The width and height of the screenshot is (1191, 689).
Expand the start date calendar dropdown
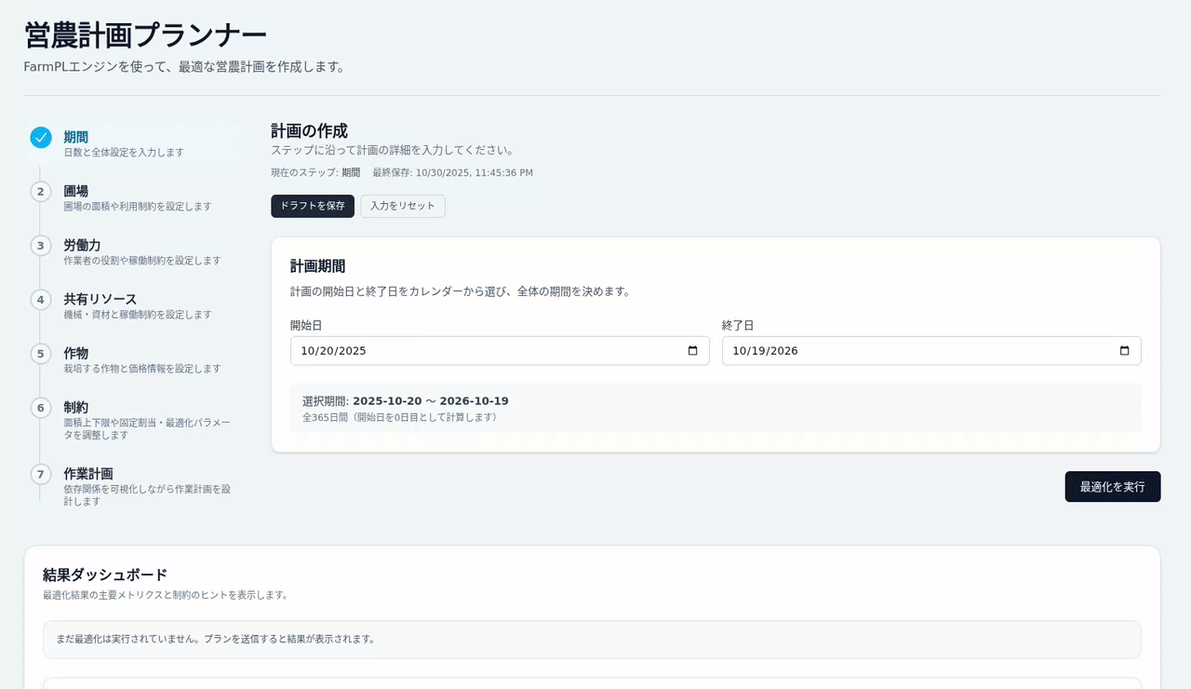pyautogui.click(x=691, y=351)
